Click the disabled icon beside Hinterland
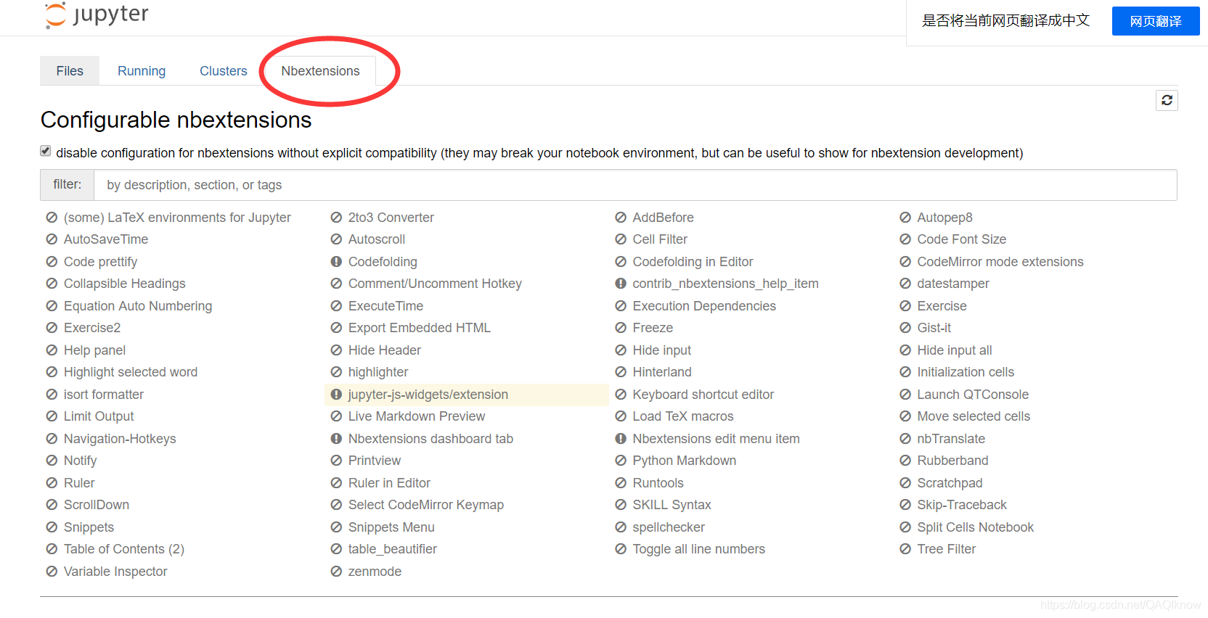This screenshot has height=618, width=1208. pyautogui.click(x=621, y=372)
